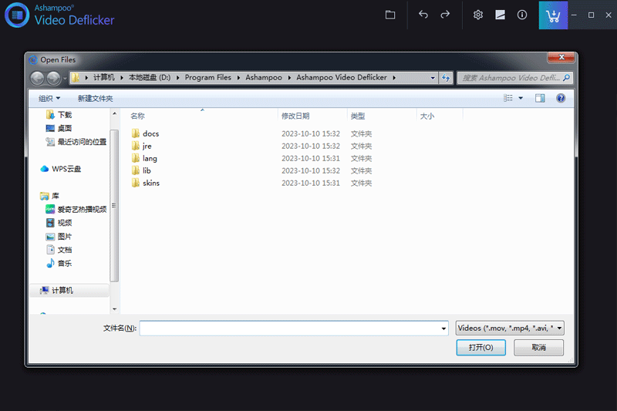This screenshot has width=617, height=411.
Task: Undo with the left curved arrow icon
Action: point(423,15)
